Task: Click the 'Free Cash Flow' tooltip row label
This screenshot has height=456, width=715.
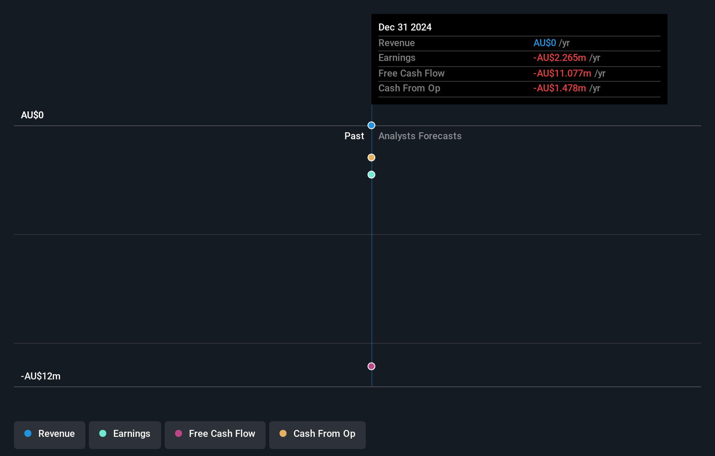Action: point(411,73)
